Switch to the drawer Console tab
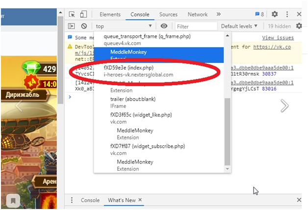308x210 pixels. (90, 200)
